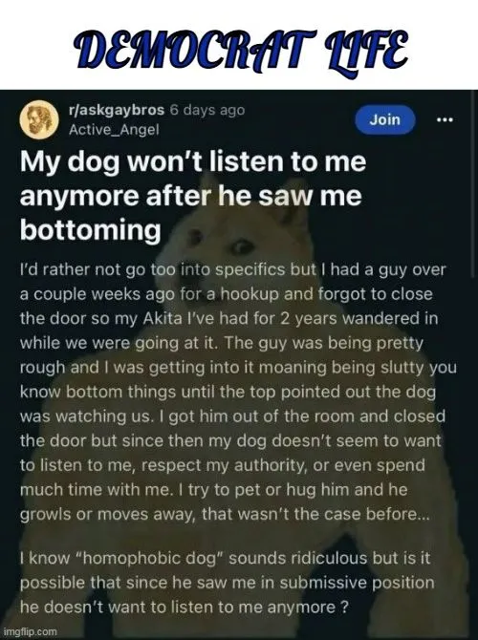Click the imgflip.com watermark

tap(30, 631)
